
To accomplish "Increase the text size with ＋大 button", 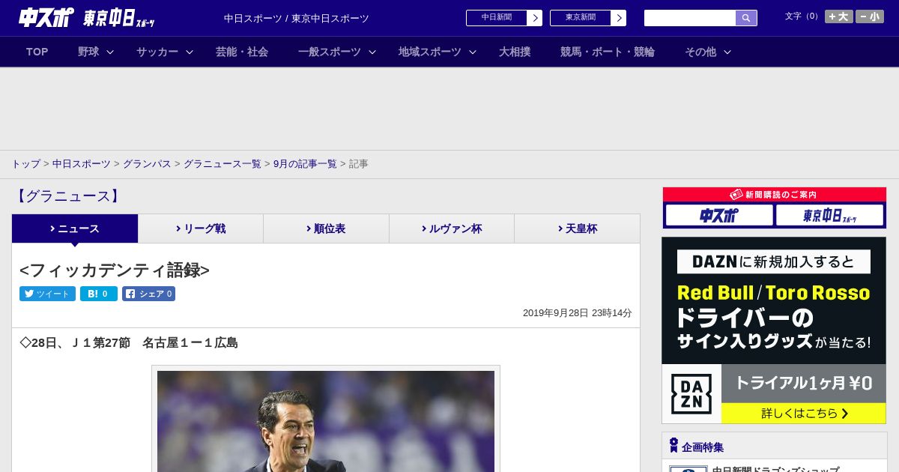I will pos(839,16).
